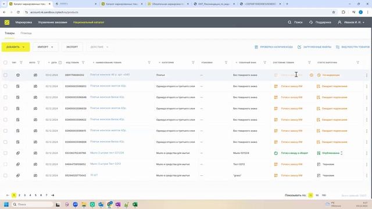The image size is (372, 209).
Task: Click filter icon for Фото column
Action: click(x=38, y=63)
